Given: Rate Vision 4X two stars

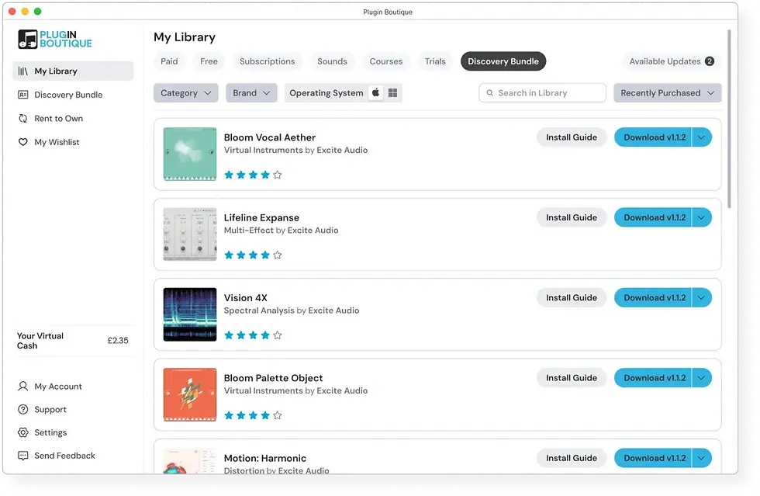Looking at the screenshot, I should pyautogui.click(x=241, y=335).
